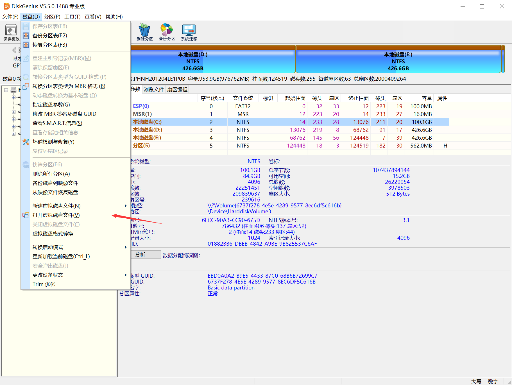This screenshot has height=385, width=512.
Task: Open the 帮助(H) menu
Action: click(114, 17)
